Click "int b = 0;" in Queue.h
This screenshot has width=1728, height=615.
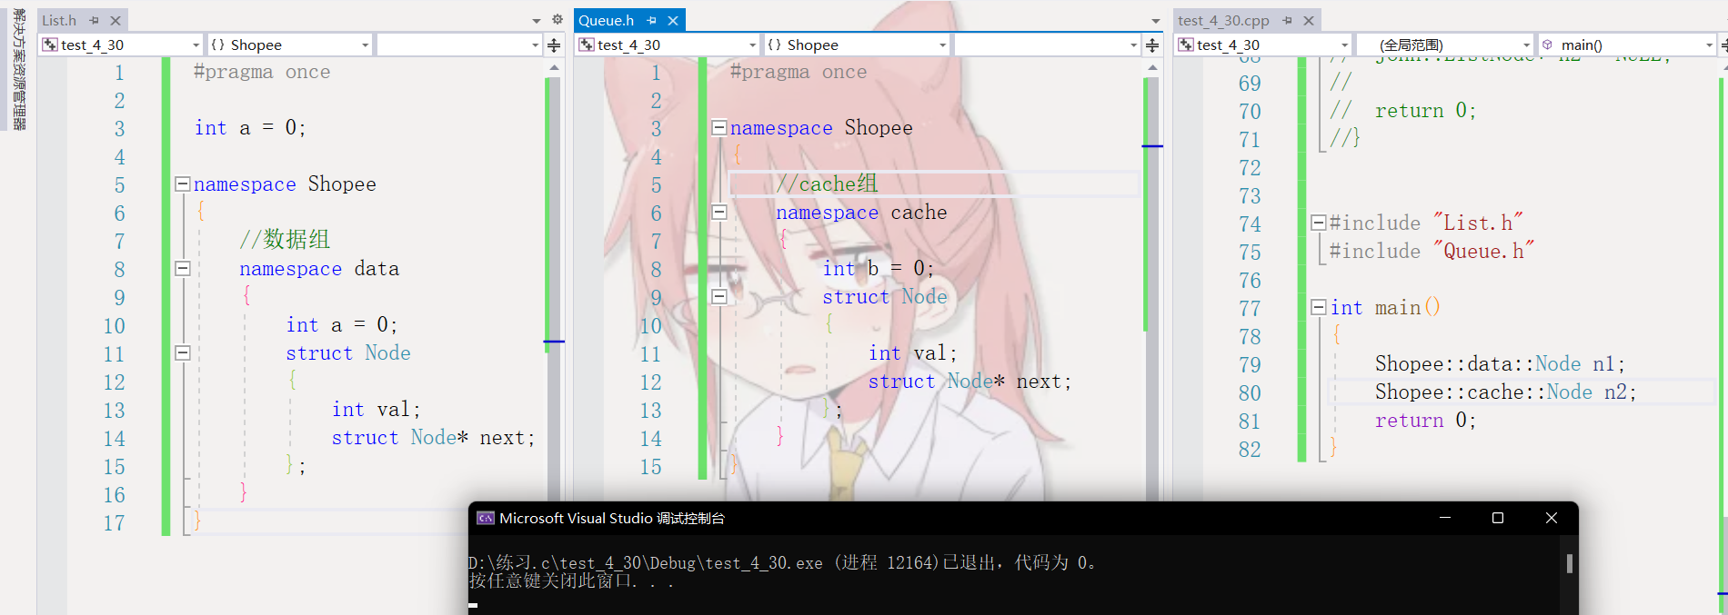tap(879, 269)
